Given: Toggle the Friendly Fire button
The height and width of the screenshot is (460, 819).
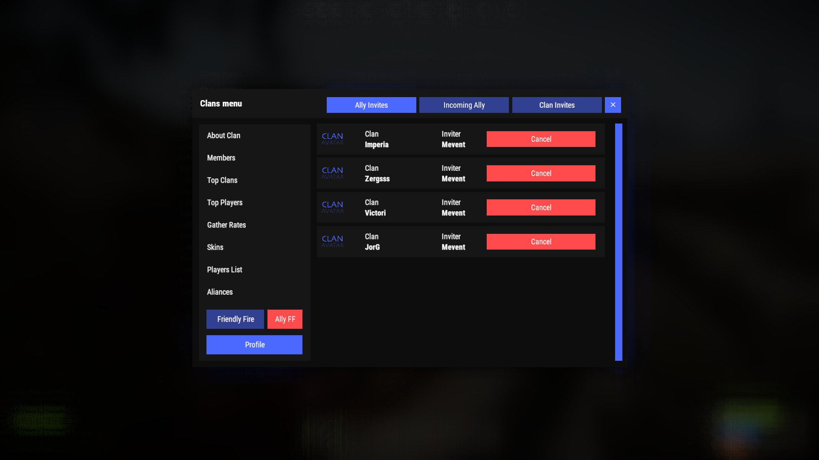Looking at the screenshot, I should pos(236,319).
